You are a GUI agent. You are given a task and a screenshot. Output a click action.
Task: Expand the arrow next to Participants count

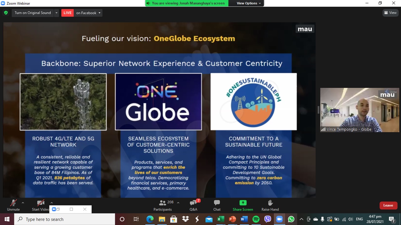tap(178, 202)
